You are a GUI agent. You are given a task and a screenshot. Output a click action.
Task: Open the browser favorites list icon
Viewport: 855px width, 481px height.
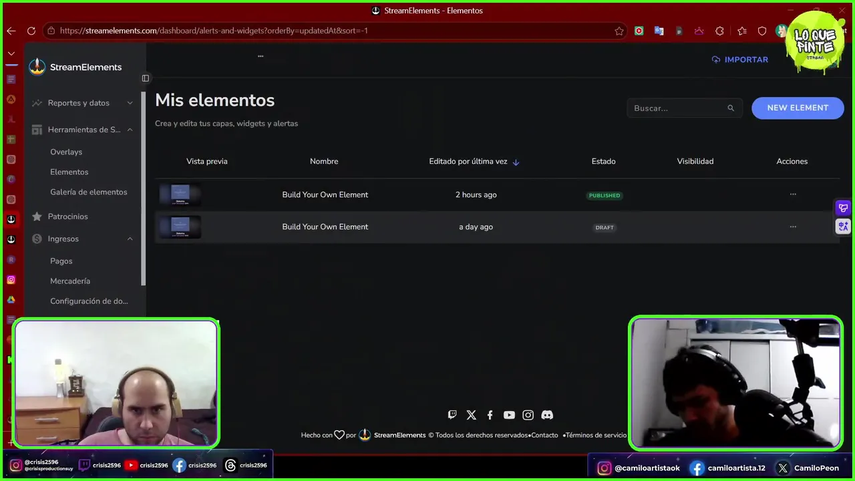pos(742,31)
